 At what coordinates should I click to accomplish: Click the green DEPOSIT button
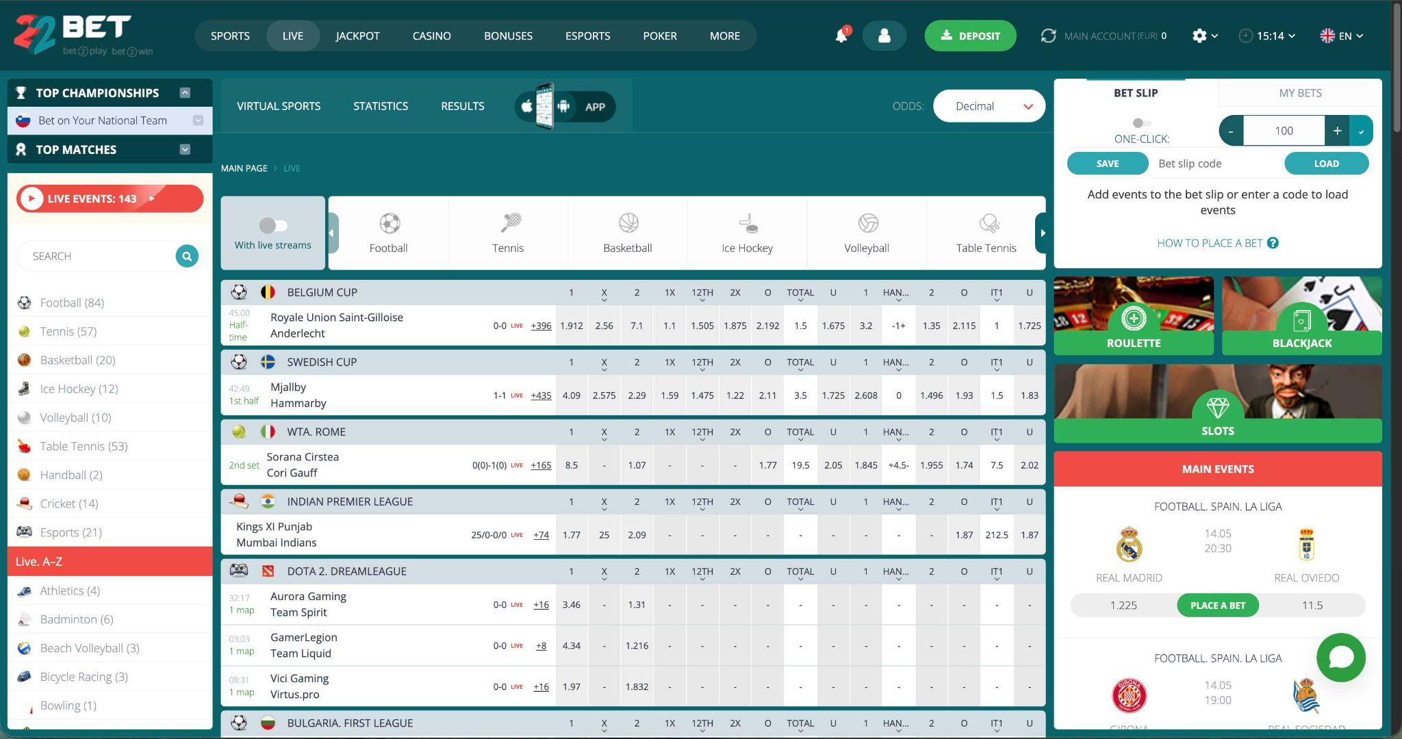point(970,36)
